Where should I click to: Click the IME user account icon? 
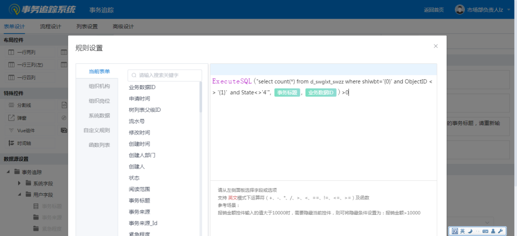[493, 231]
